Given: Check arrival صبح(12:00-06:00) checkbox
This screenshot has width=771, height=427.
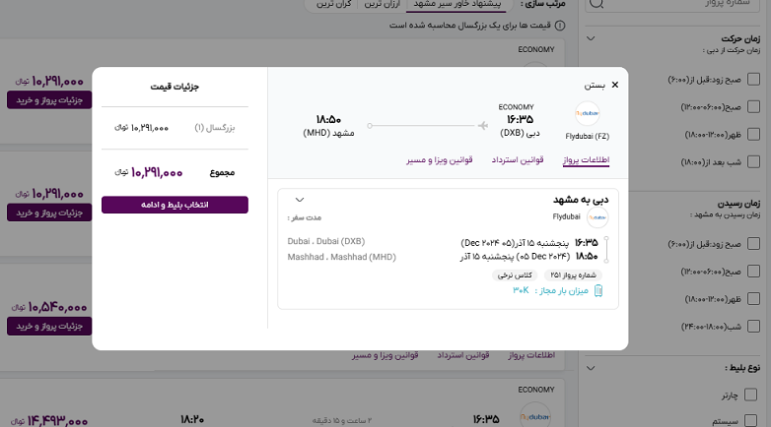Looking at the screenshot, I should (753, 271).
